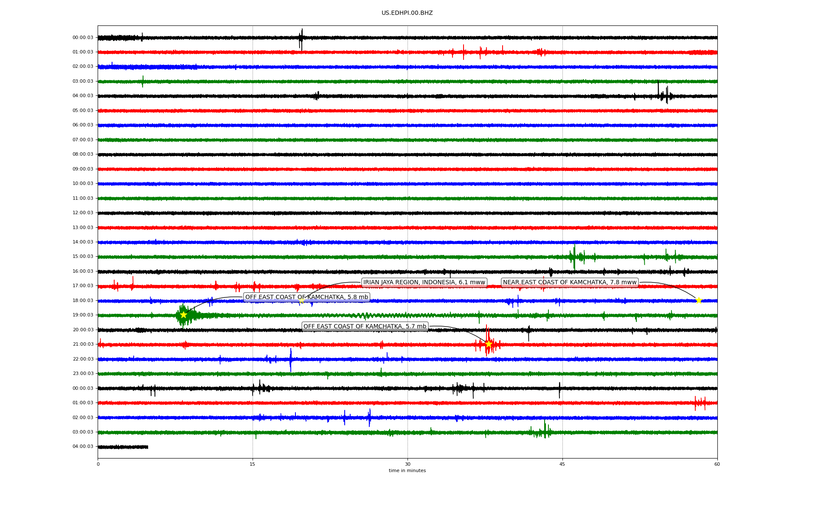815x509 pixels.
Task: Click the 19:00:03 row time label
Action: pos(83,315)
